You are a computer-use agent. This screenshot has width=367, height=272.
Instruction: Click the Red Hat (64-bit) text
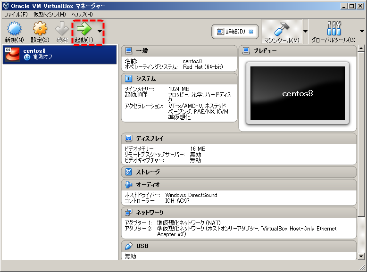(203, 67)
